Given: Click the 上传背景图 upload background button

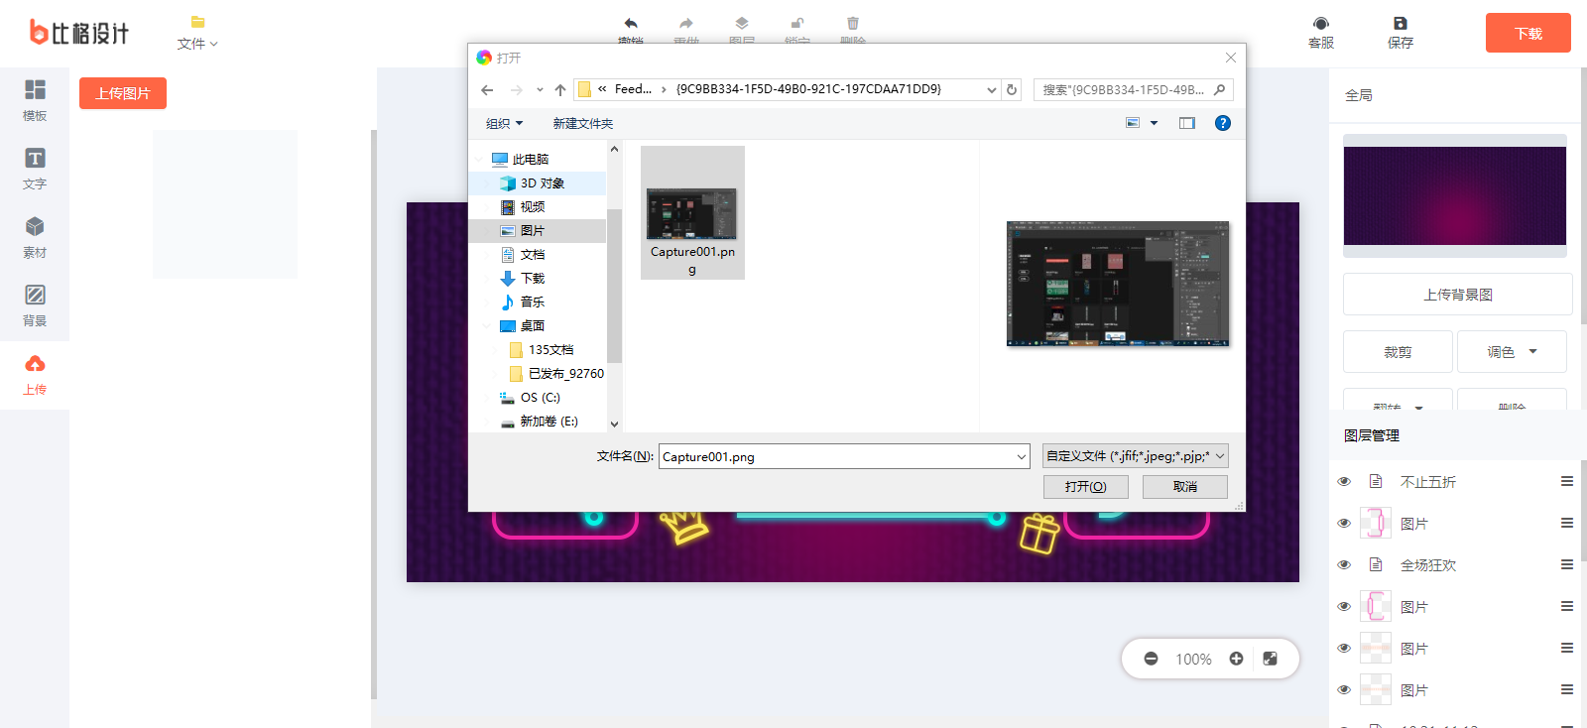Looking at the screenshot, I should (x=1457, y=295).
